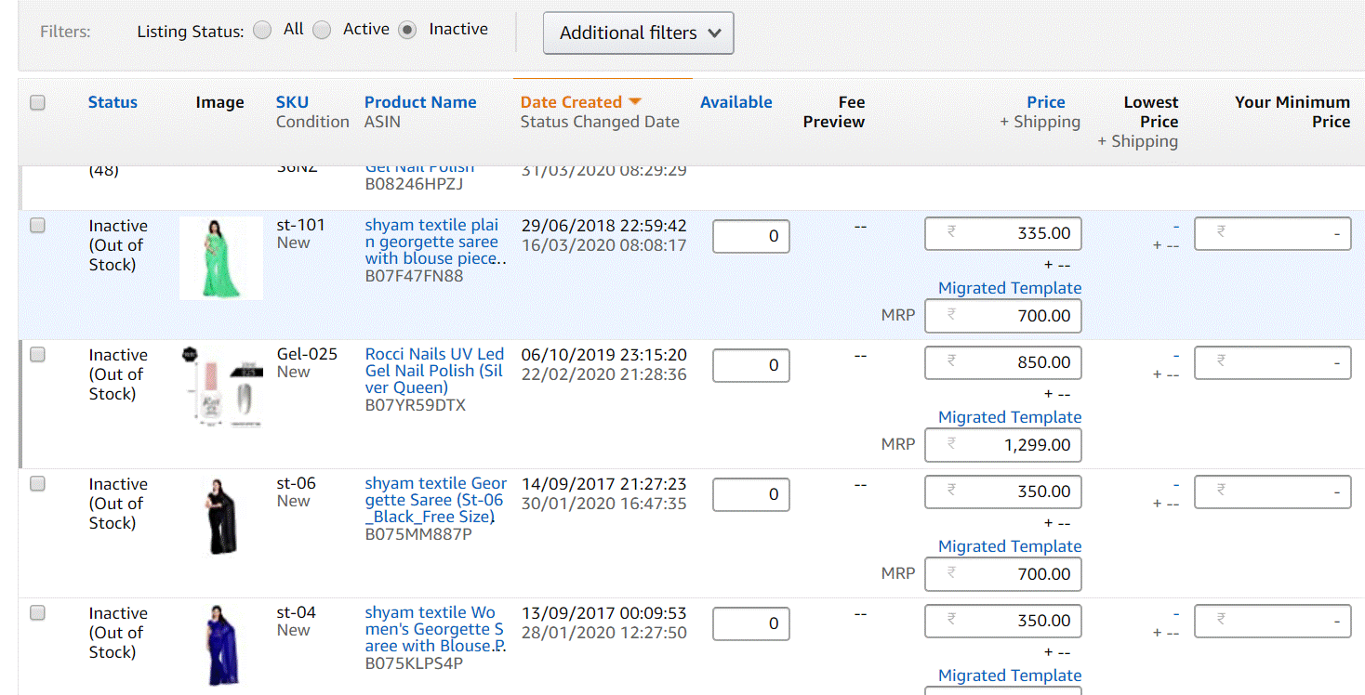Click the 850.00 price field for Gel-025

(1004, 362)
